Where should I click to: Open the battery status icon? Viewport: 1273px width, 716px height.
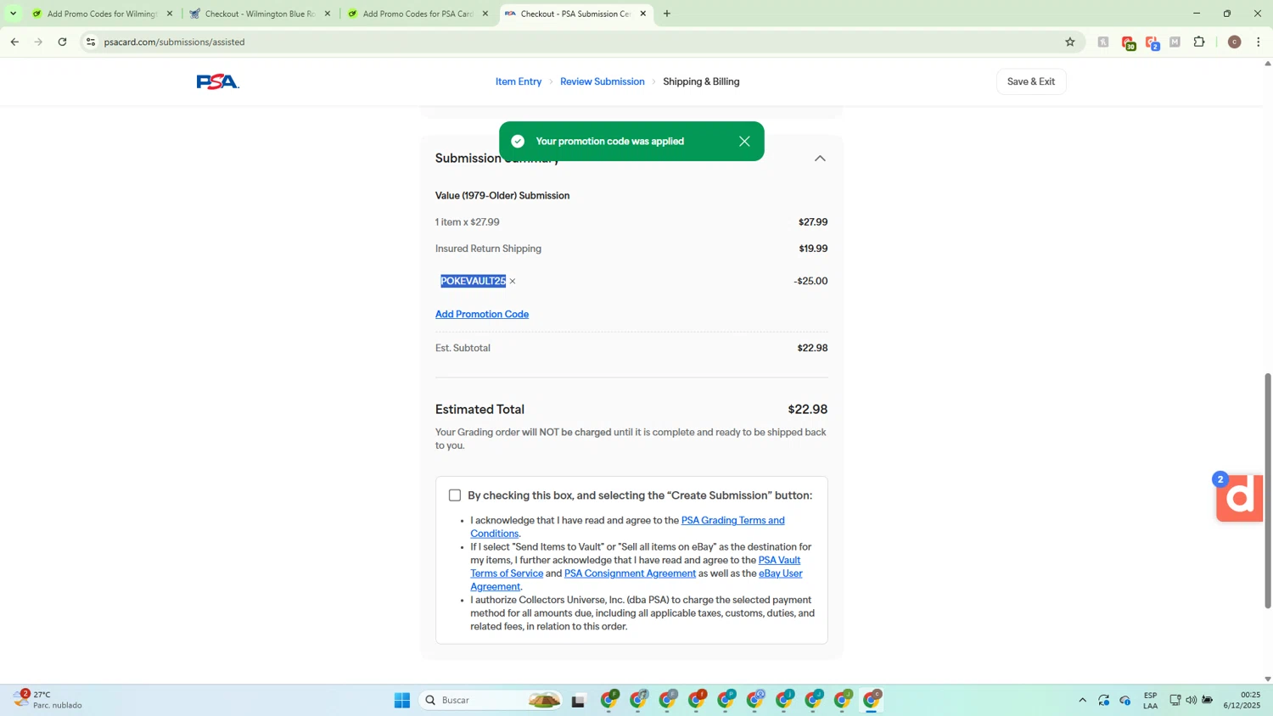click(x=1207, y=700)
